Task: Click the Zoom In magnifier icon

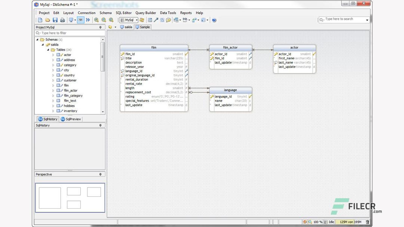Action: [x=97, y=20]
